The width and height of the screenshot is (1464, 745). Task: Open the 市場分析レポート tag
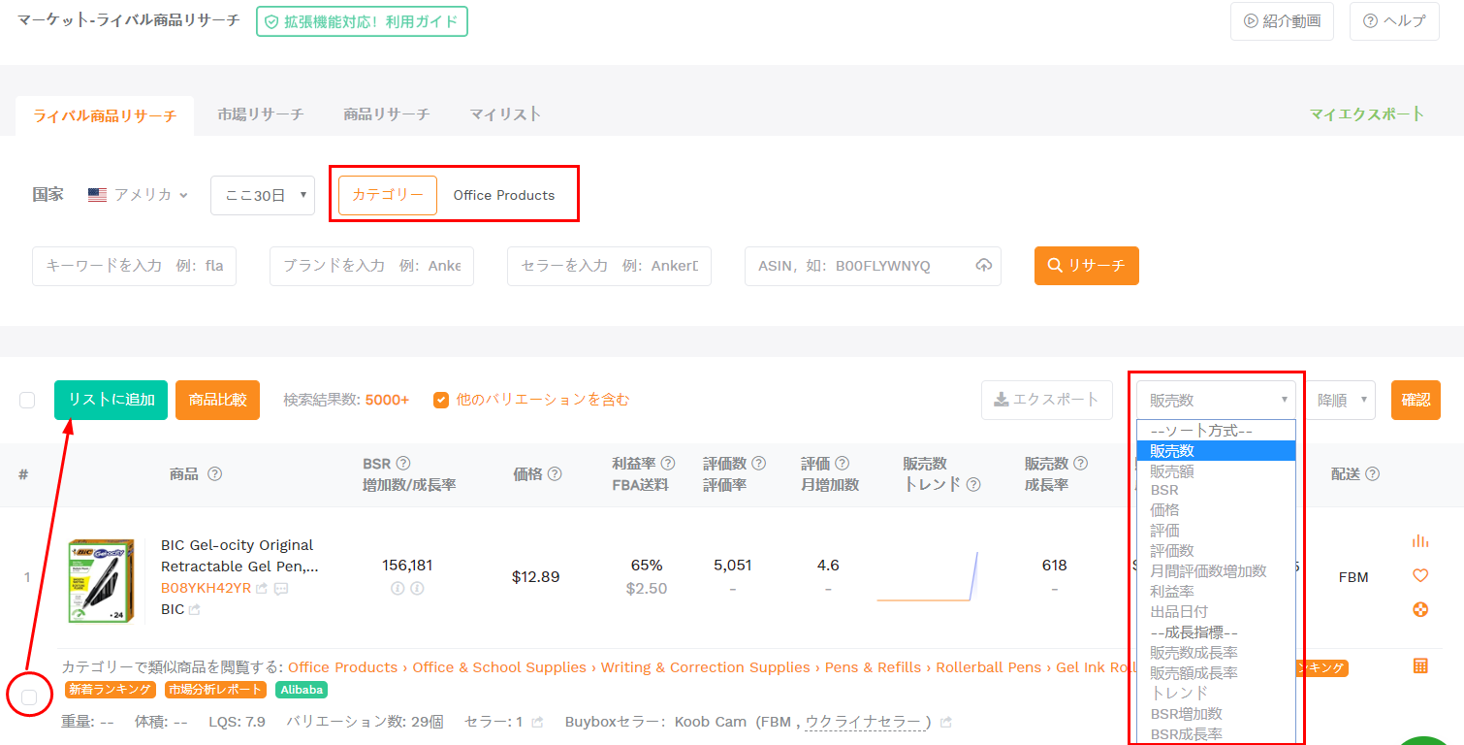tap(215, 690)
